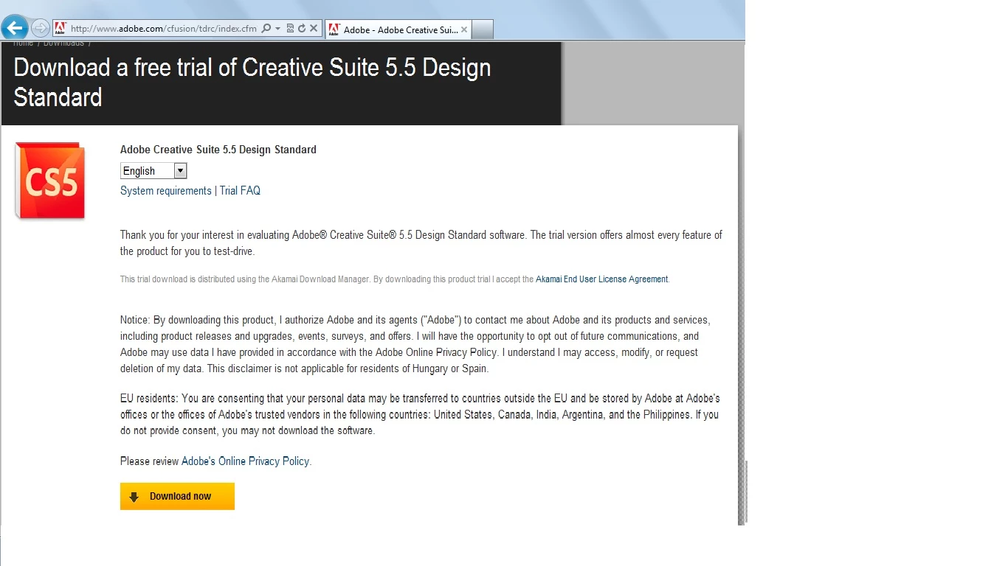Stop loading with the address bar X
This screenshot has width=1008, height=566.
pyautogui.click(x=314, y=29)
